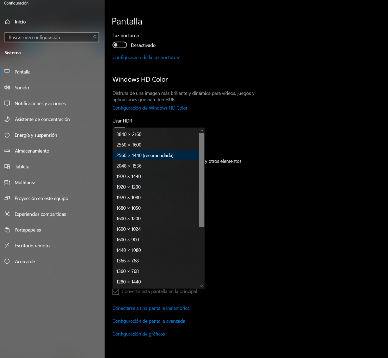Screen dimensions: 388x358
Task: Open Configuración de gráficos link
Action: coord(139,334)
